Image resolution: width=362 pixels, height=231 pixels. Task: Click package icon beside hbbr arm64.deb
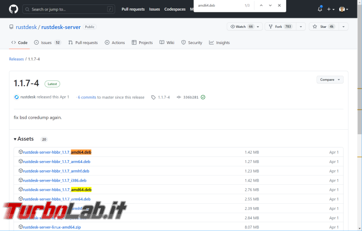pos(21,161)
